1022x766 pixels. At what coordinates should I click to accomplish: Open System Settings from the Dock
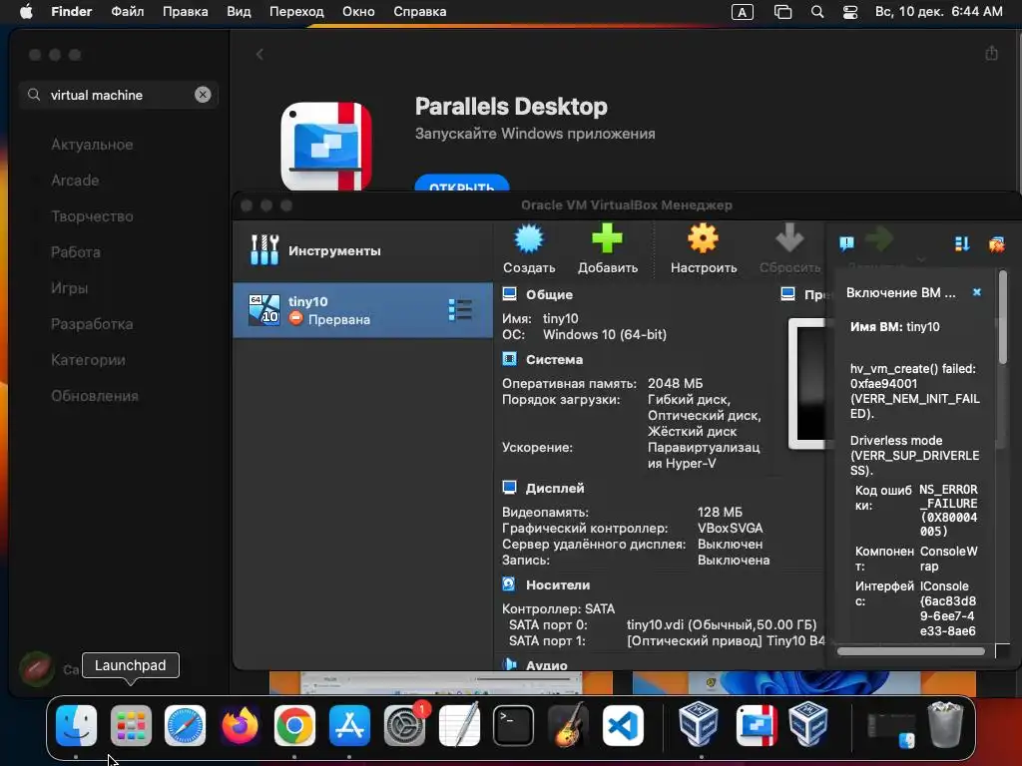(405, 725)
